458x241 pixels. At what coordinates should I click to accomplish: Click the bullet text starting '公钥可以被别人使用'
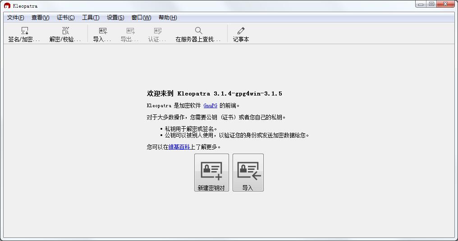tap(237, 135)
